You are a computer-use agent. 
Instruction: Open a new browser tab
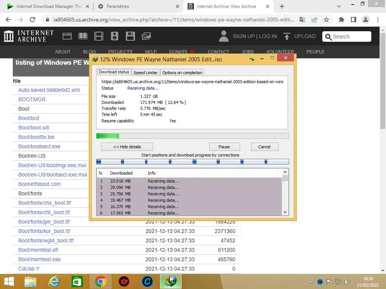point(282,6)
